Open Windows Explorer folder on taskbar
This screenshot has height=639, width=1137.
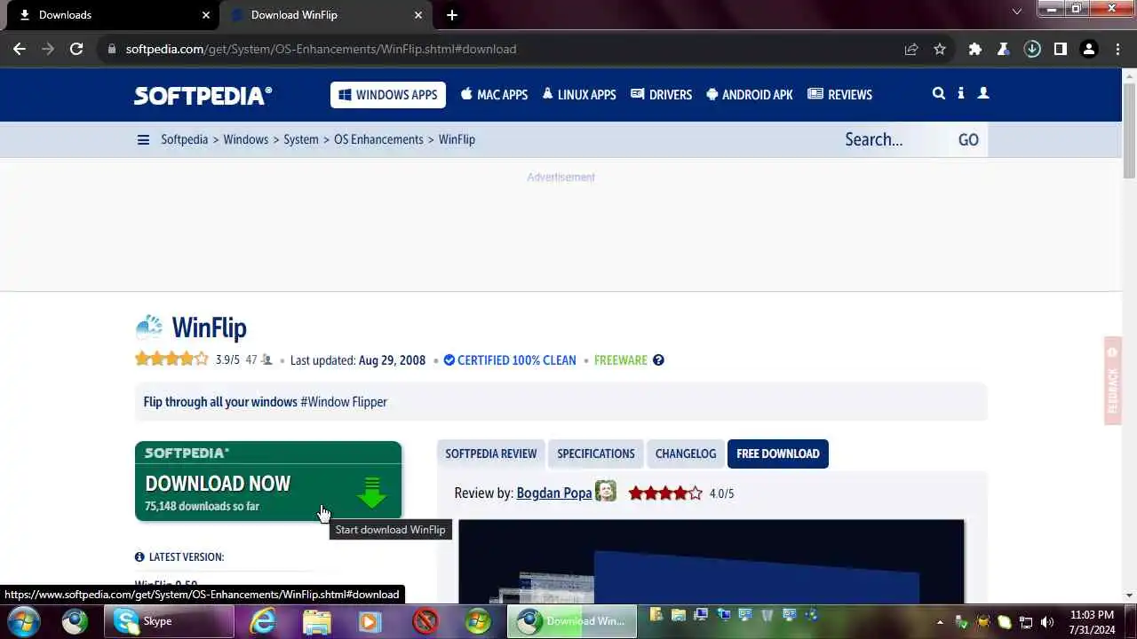(x=317, y=621)
